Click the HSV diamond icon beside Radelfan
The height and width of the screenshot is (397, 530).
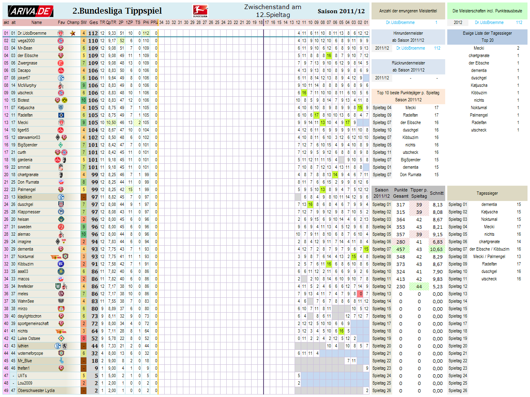pos(61,115)
